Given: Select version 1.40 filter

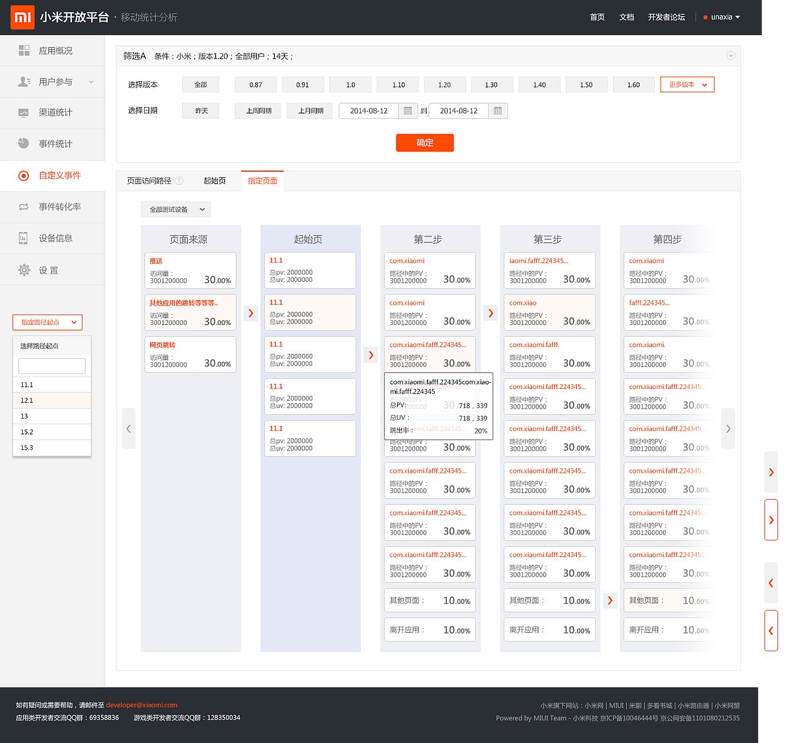Looking at the screenshot, I should click(x=539, y=85).
